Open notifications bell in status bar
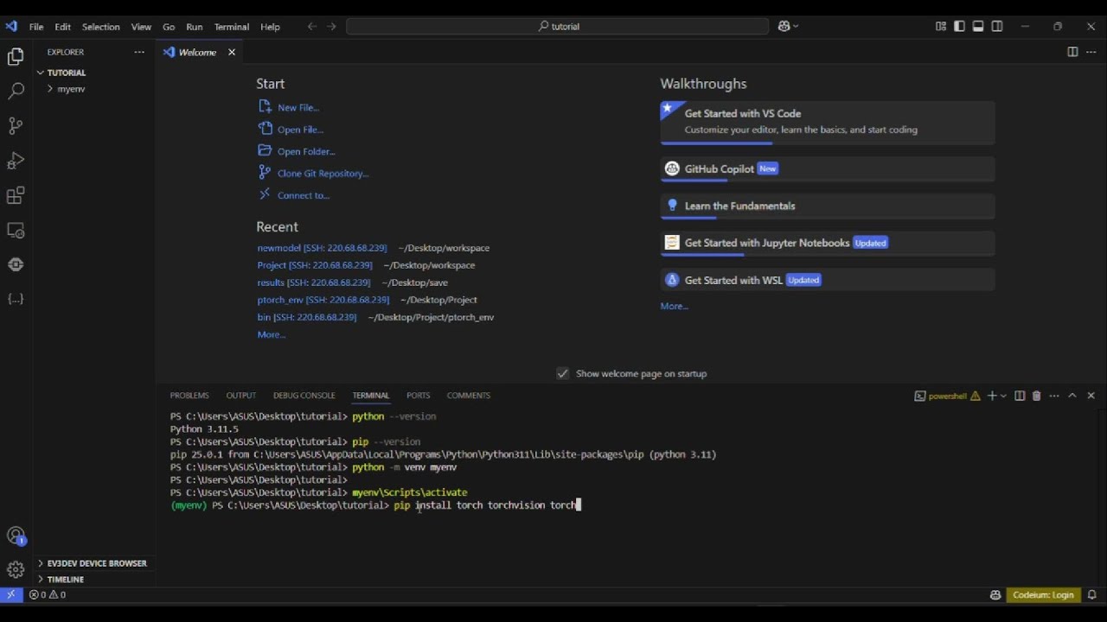Image resolution: width=1107 pixels, height=622 pixels. pyautogui.click(x=1092, y=594)
